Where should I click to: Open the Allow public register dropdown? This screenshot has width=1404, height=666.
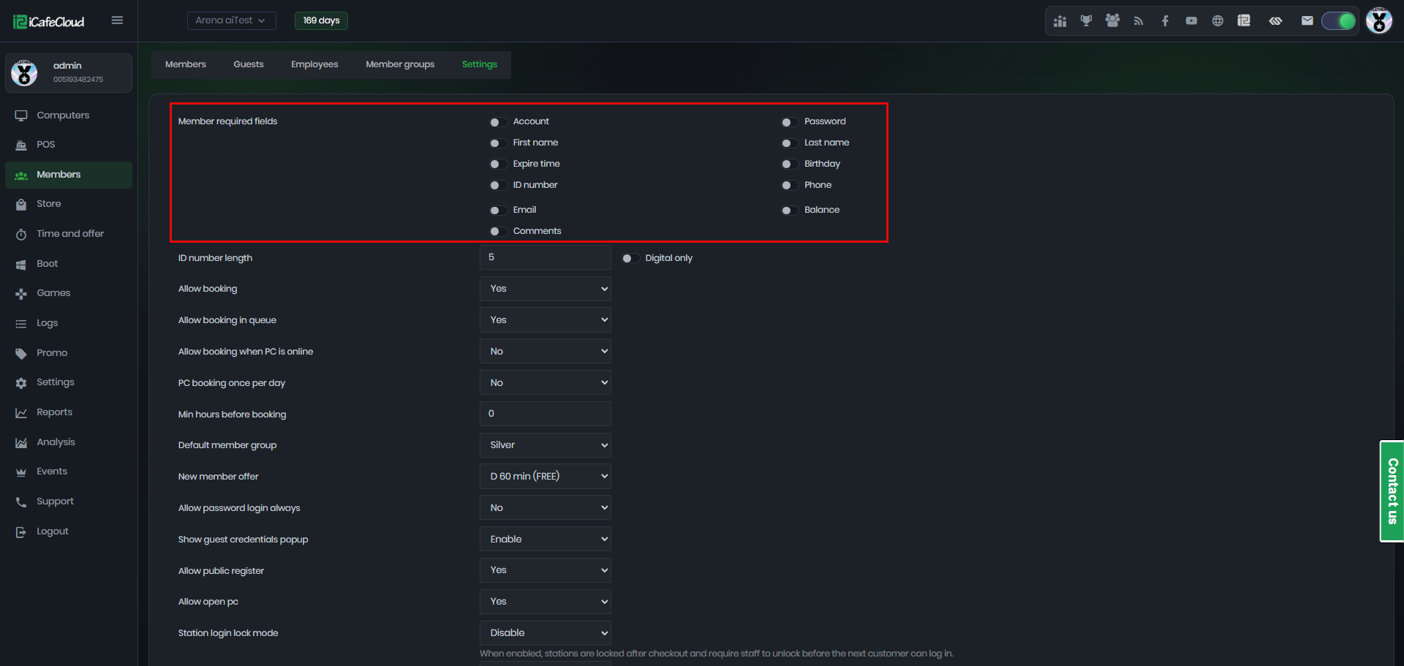click(x=546, y=570)
